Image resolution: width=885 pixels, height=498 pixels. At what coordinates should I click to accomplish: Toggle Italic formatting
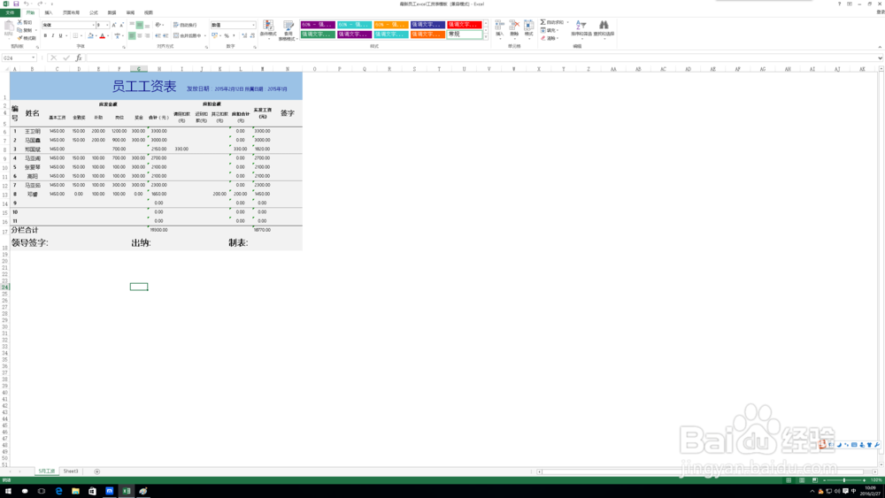coord(53,35)
